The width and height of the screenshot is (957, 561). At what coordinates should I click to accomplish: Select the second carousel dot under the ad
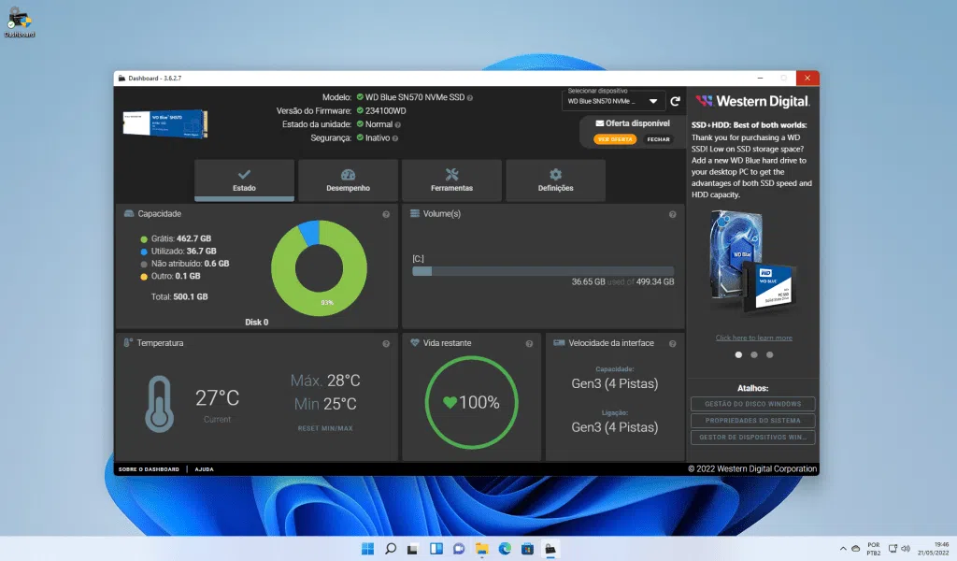coord(754,354)
